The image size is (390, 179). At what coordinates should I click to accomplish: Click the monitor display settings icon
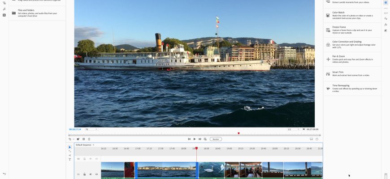click(311, 139)
